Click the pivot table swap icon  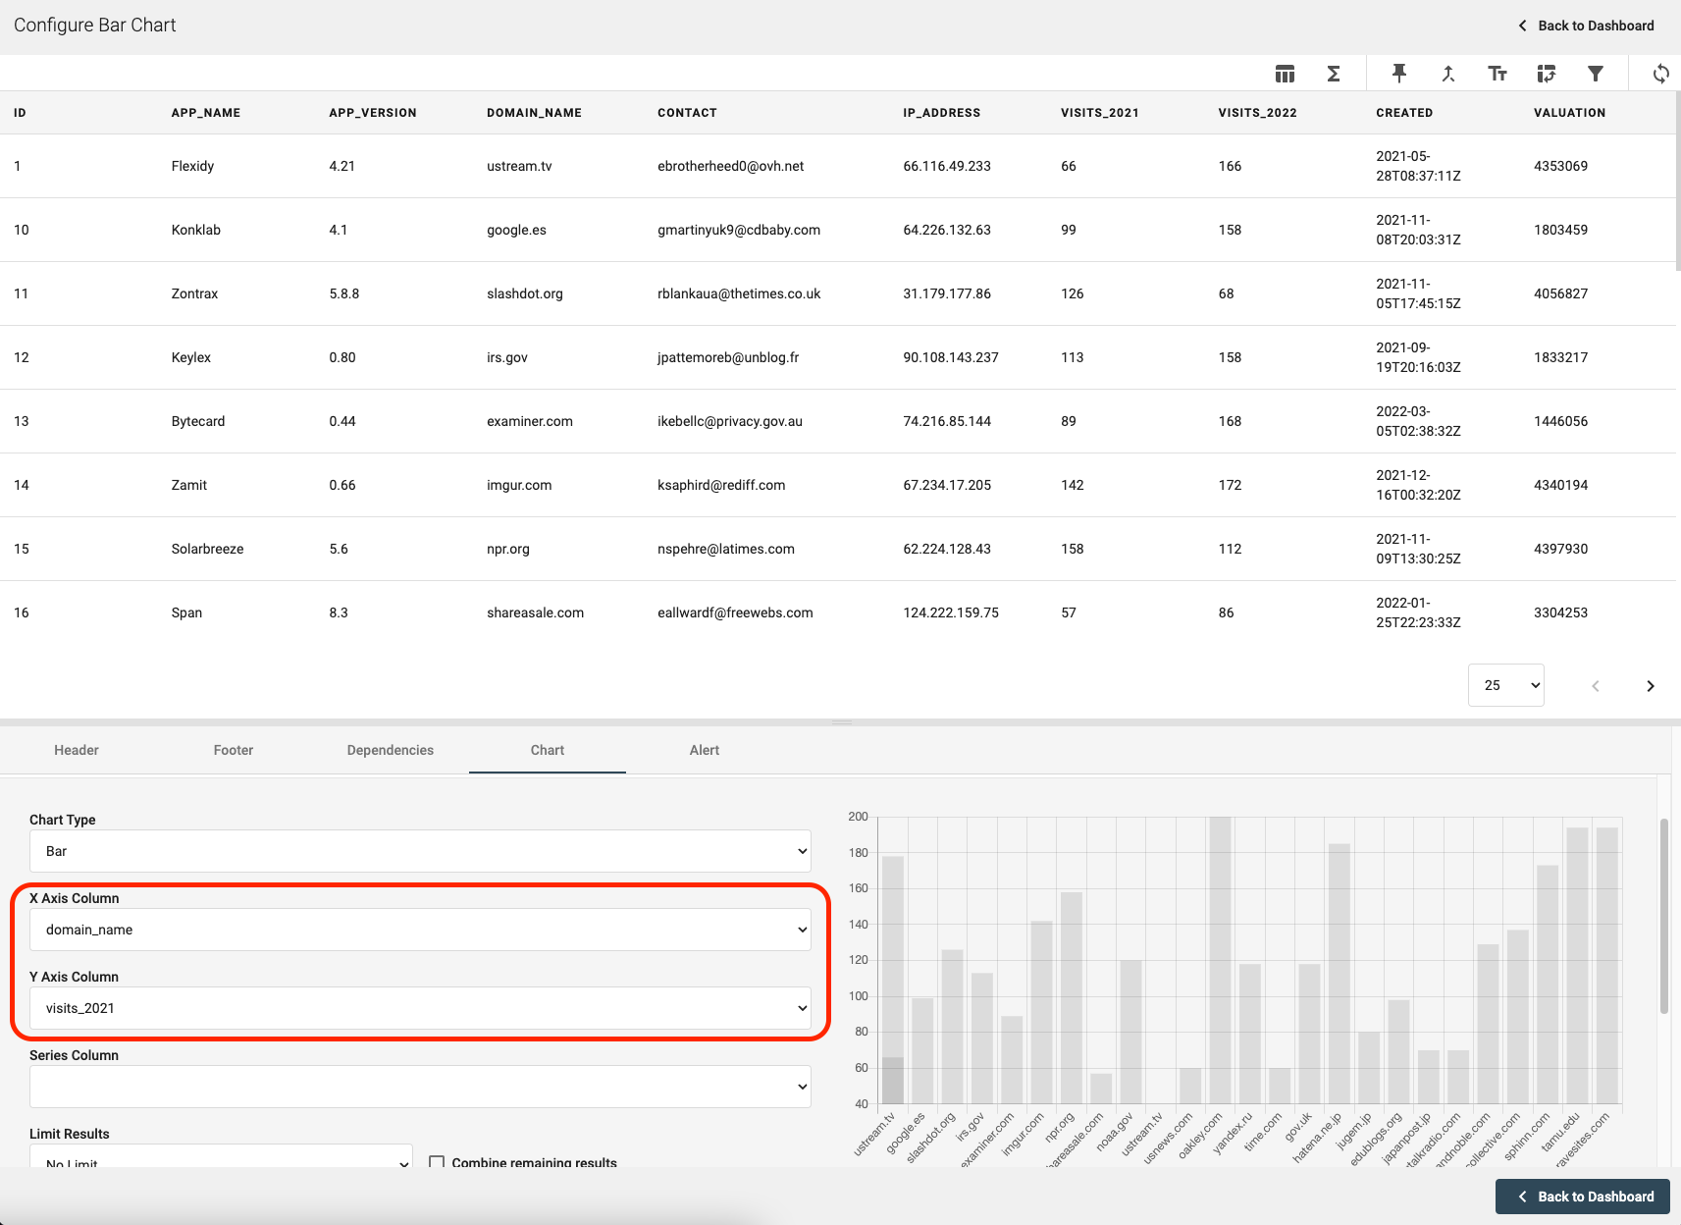click(1547, 74)
